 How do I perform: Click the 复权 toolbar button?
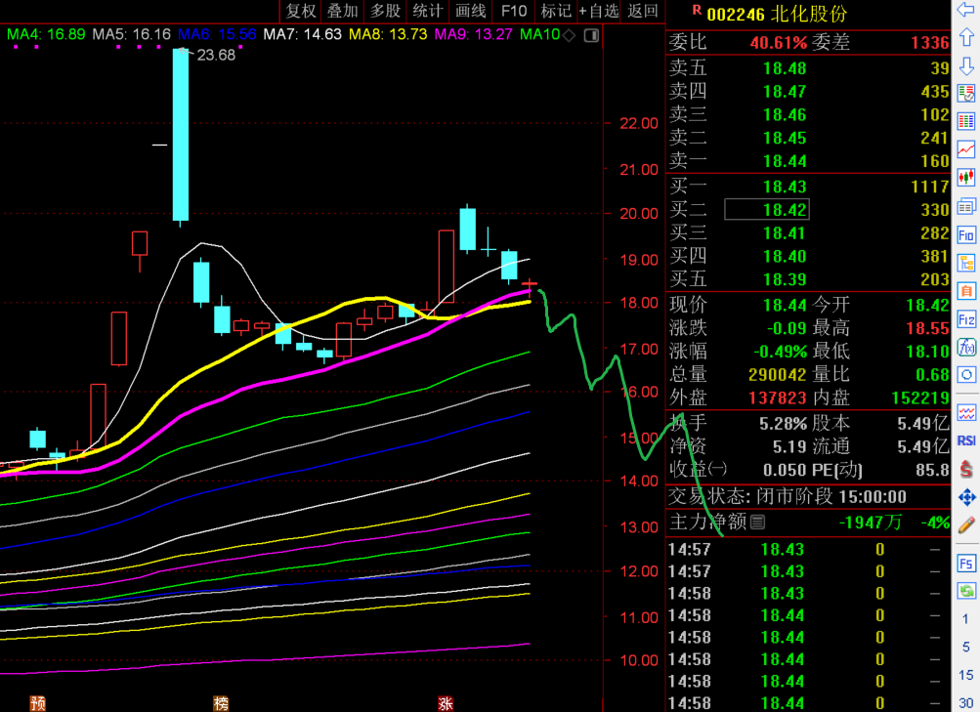click(x=301, y=11)
